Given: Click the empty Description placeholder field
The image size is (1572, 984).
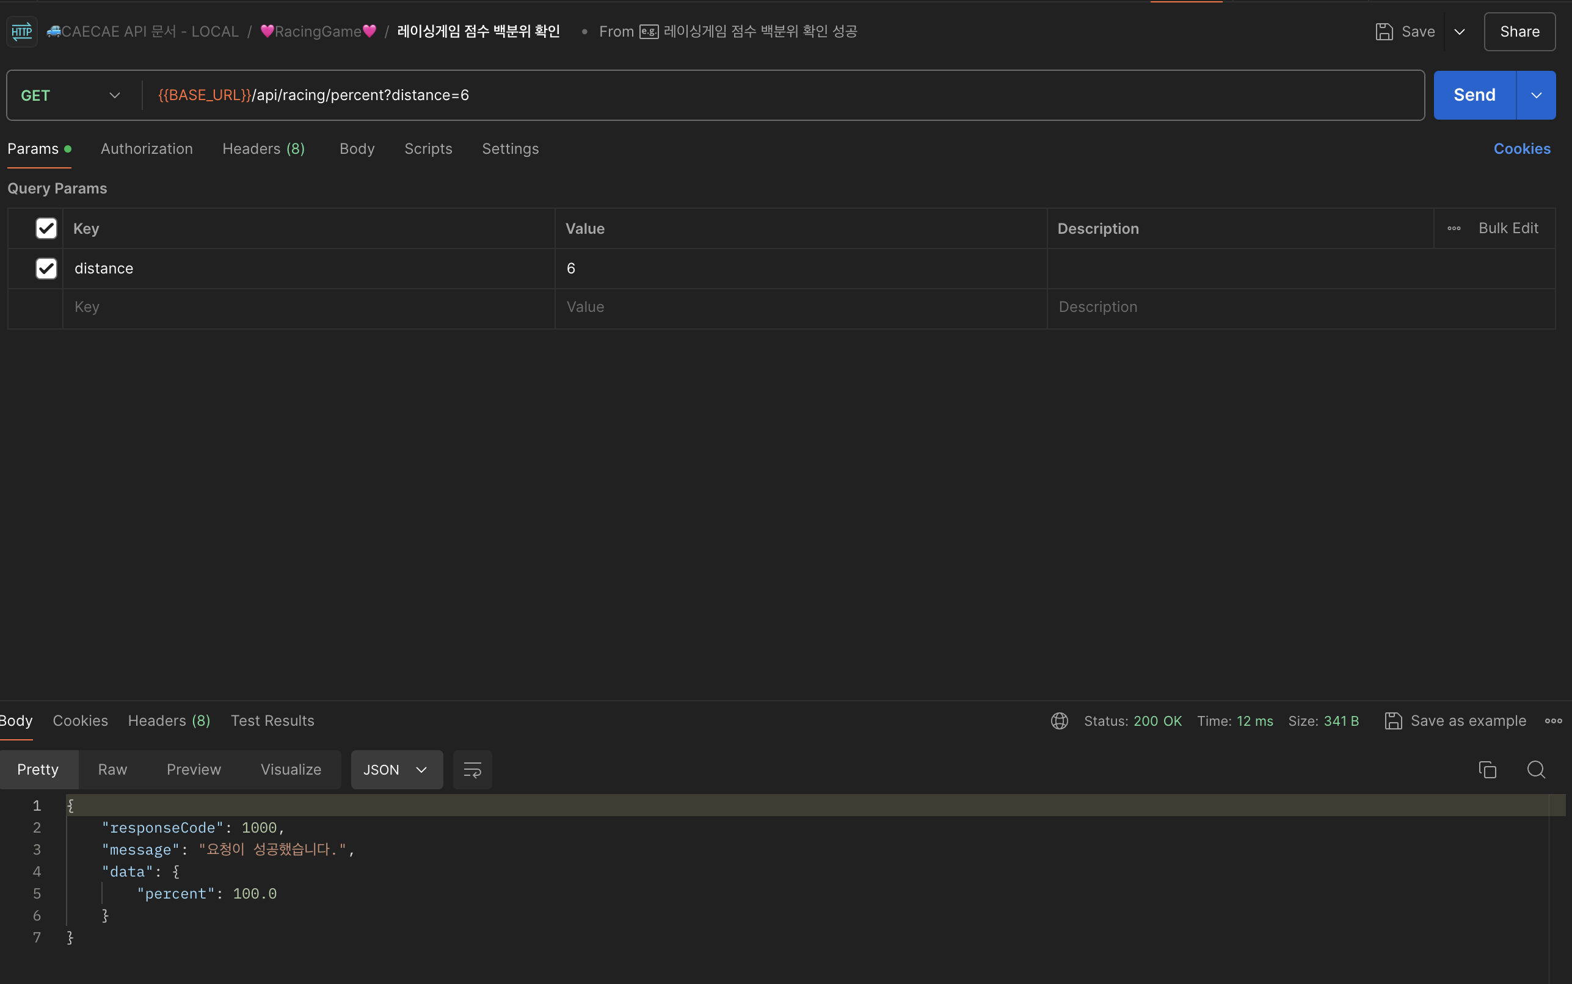Looking at the screenshot, I should [x=1301, y=307].
